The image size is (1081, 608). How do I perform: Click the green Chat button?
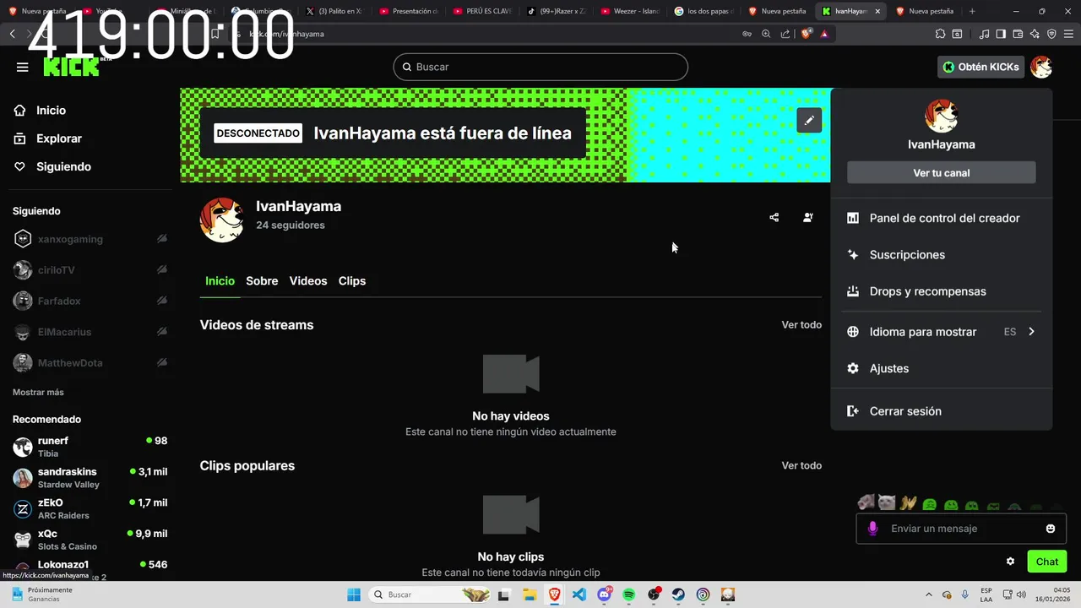point(1046,562)
